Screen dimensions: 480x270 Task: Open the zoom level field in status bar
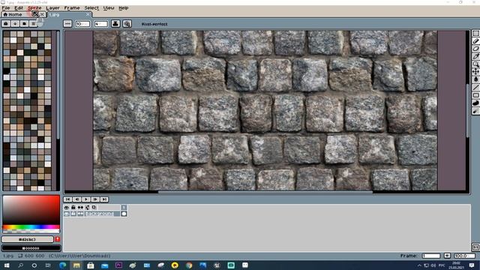(x=464, y=256)
